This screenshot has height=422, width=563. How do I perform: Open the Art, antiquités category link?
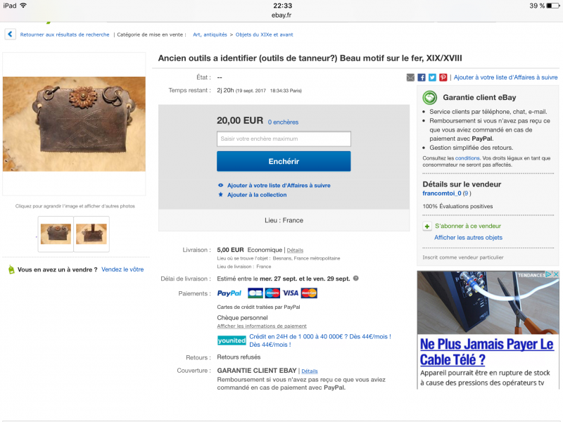coord(210,34)
